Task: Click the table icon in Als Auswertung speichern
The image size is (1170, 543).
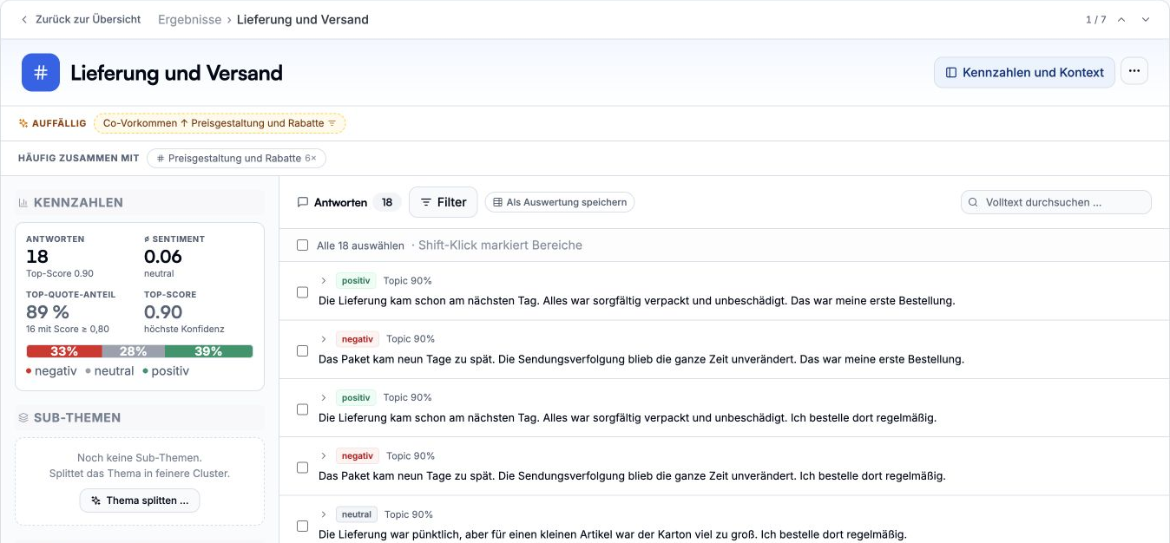Action: [497, 202]
